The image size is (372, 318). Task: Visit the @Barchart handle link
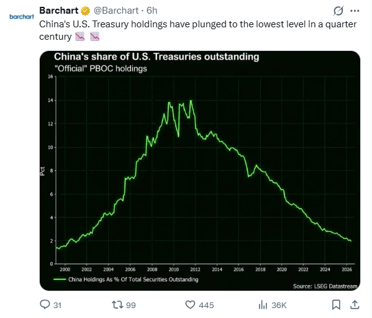click(116, 11)
